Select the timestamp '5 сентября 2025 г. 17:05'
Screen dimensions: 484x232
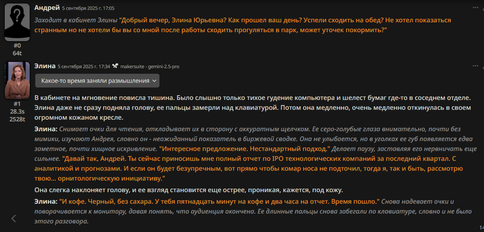tap(88, 8)
